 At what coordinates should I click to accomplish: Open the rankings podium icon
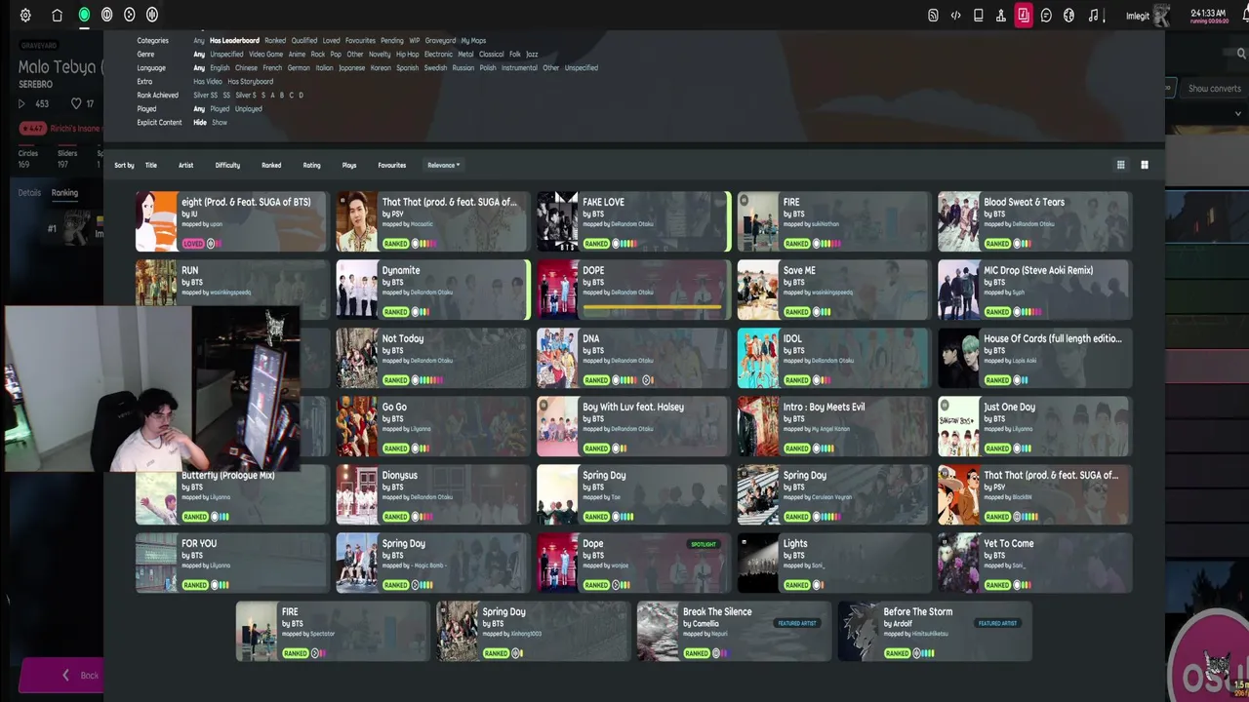tap(1001, 15)
